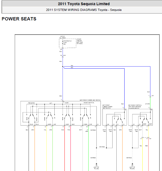Click the blue wire splice junction dot
This screenshot has height=171, width=162.
(x=63, y=66)
